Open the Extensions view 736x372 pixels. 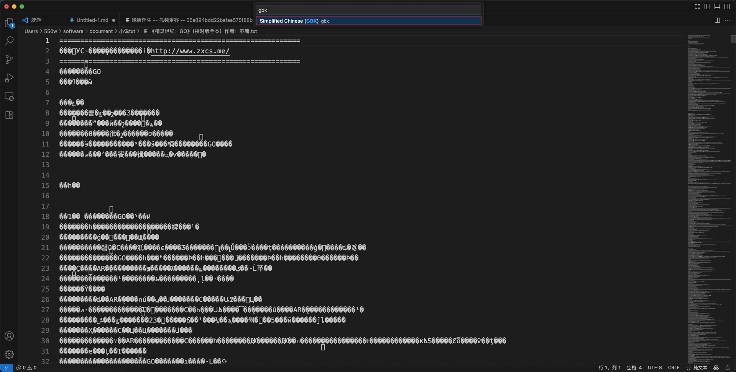pyautogui.click(x=9, y=115)
